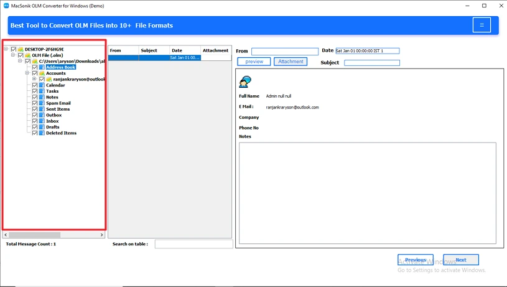Click the Accounts folder icon
This screenshot has width=507, height=287.
(42, 73)
